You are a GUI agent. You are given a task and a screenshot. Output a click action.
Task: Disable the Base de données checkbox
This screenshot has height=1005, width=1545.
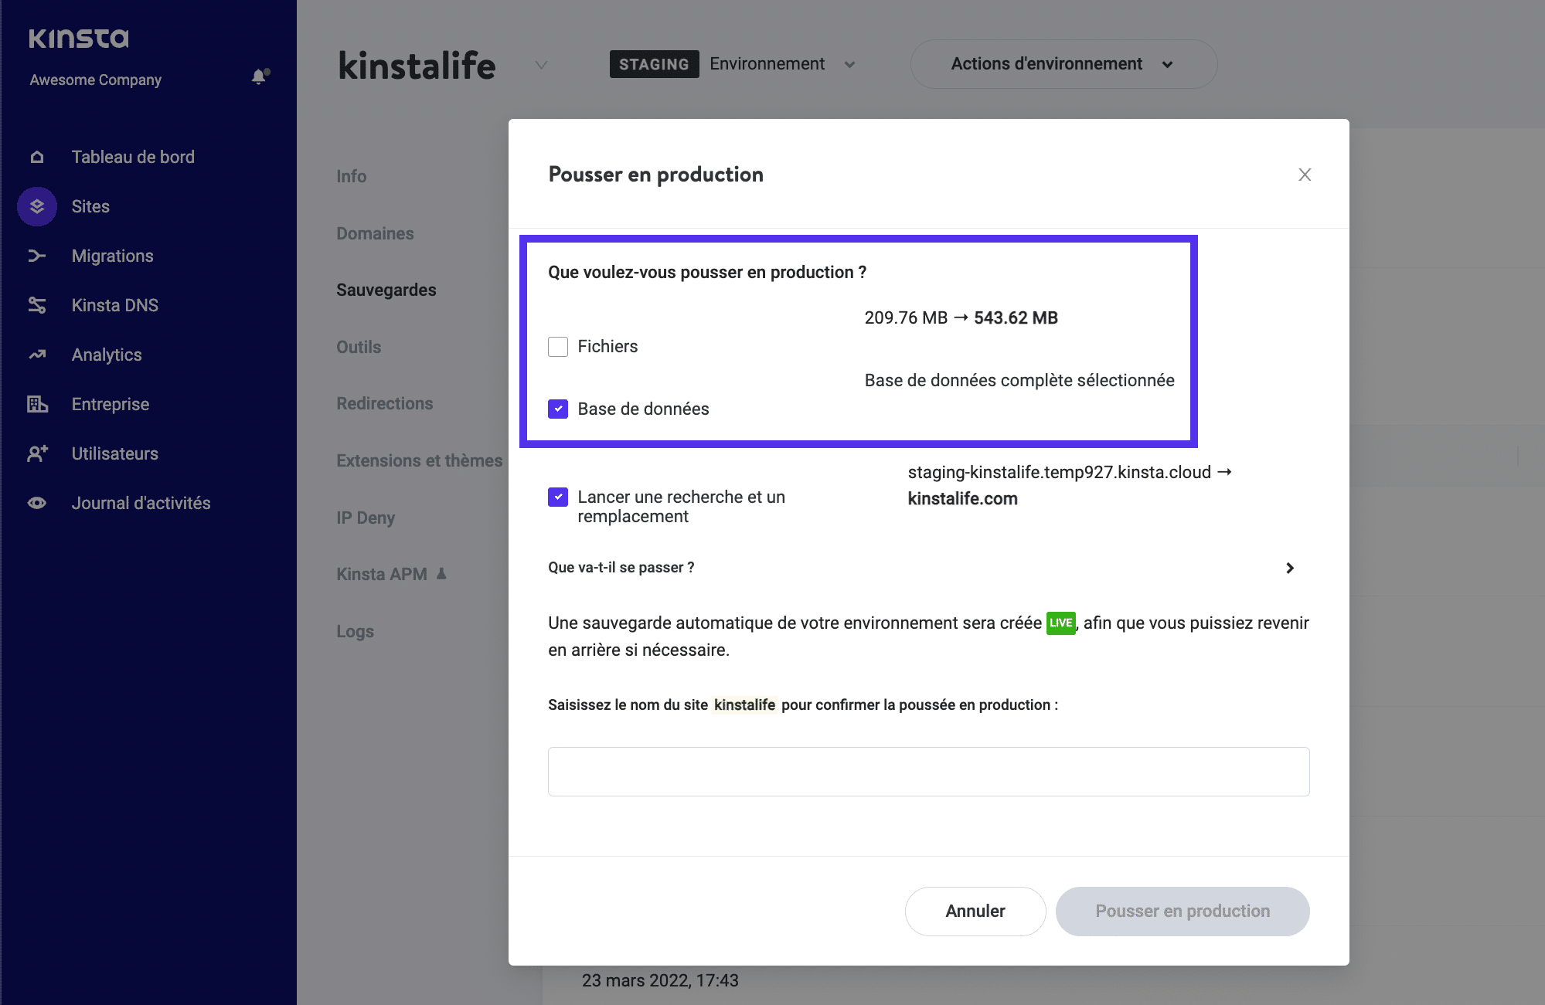559,409
